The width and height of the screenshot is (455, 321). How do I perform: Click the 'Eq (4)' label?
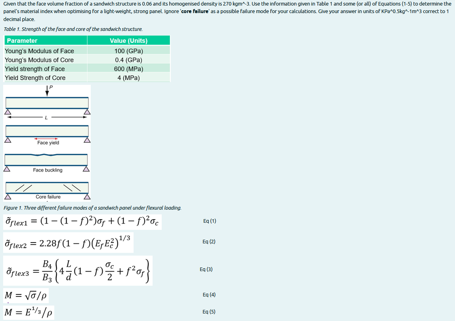209,294
